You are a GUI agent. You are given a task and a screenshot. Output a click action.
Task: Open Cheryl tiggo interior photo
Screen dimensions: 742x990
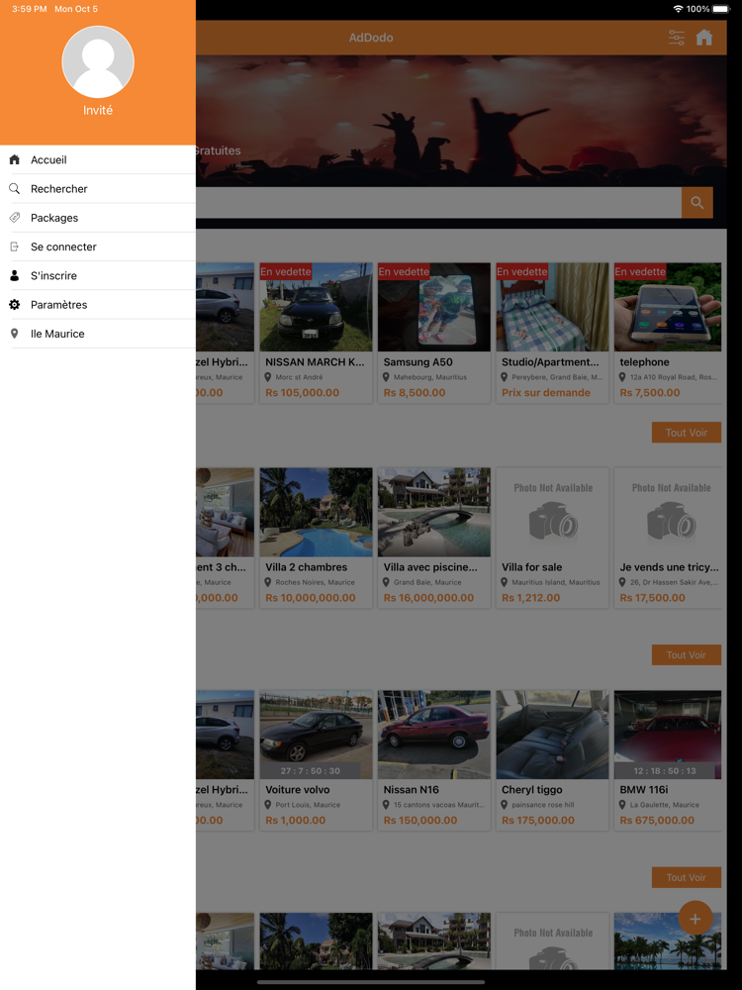[x=553, y=735]
